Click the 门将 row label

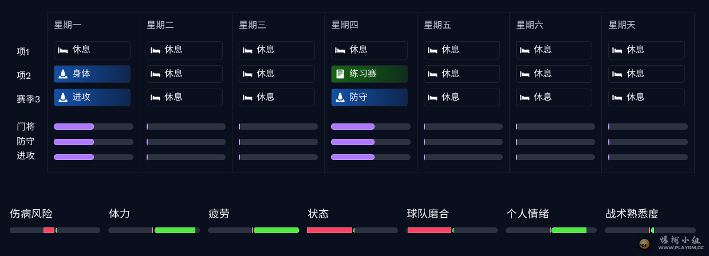pyautogui.click(x=26, y=127)
